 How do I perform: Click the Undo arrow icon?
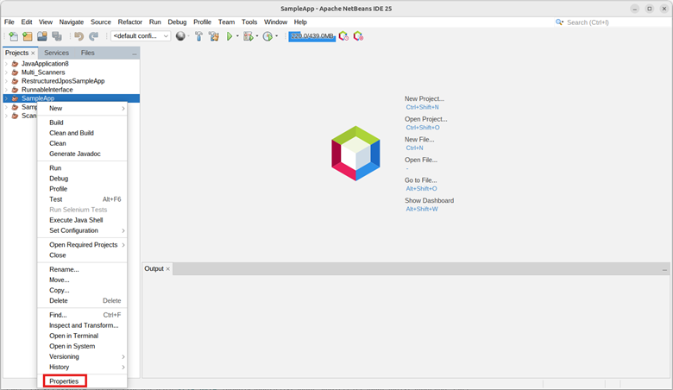pos(79,36)
